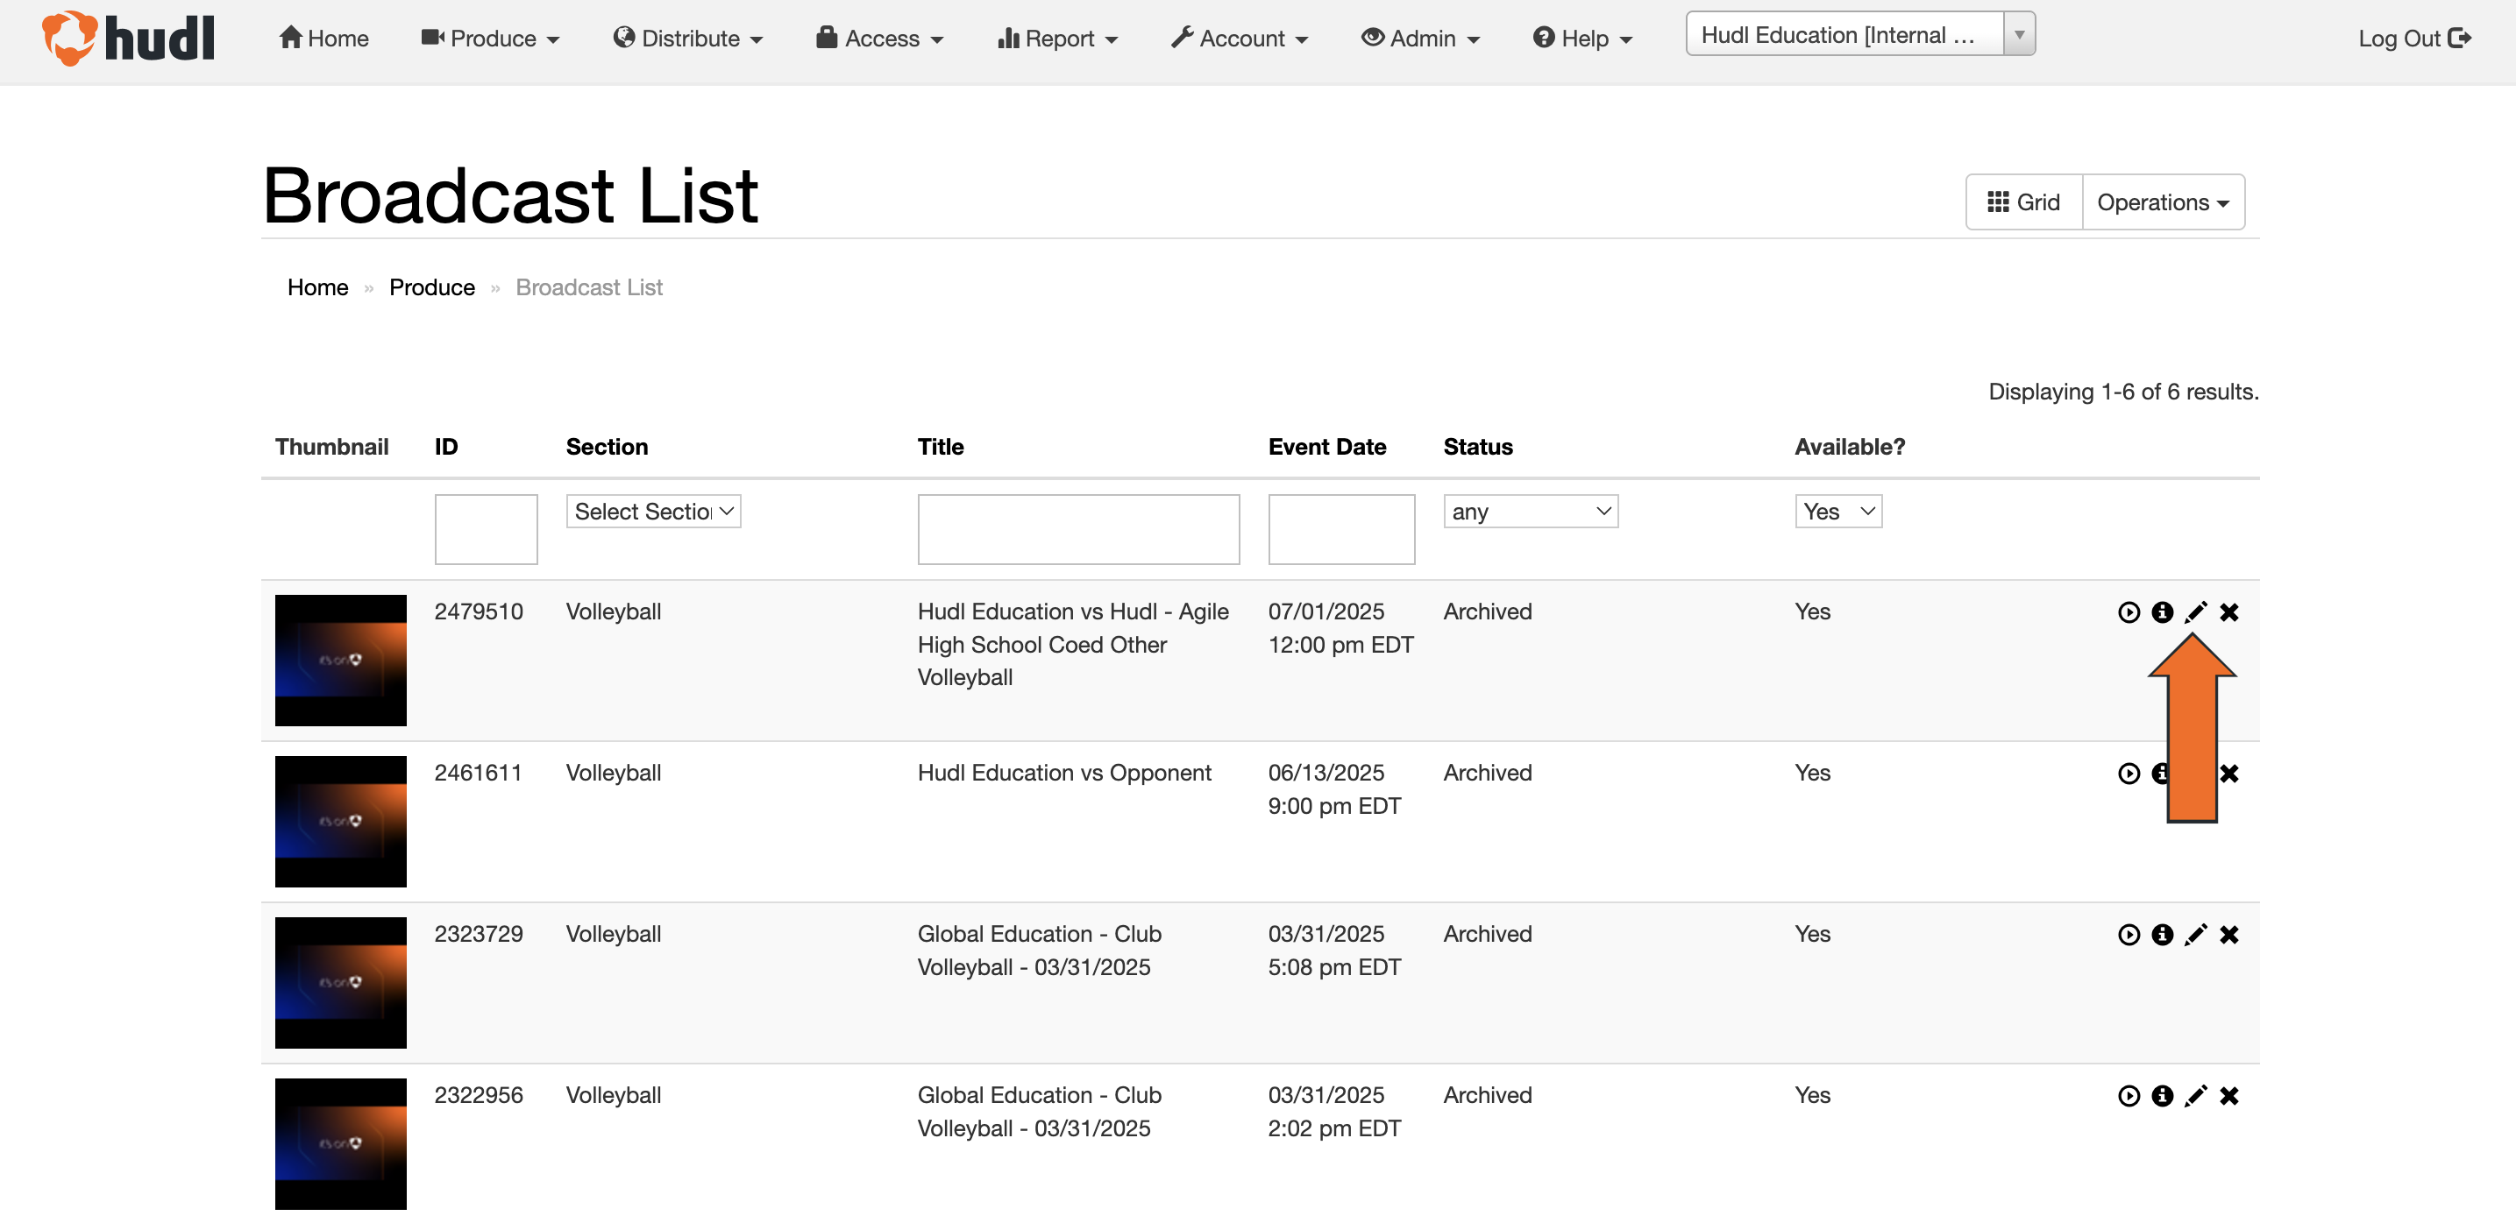Image resolution: width=2516 pixels, height=1223 pixels.
Task: Click pencil edit icon for broadcast 2323729
Action: point(2194,934)
